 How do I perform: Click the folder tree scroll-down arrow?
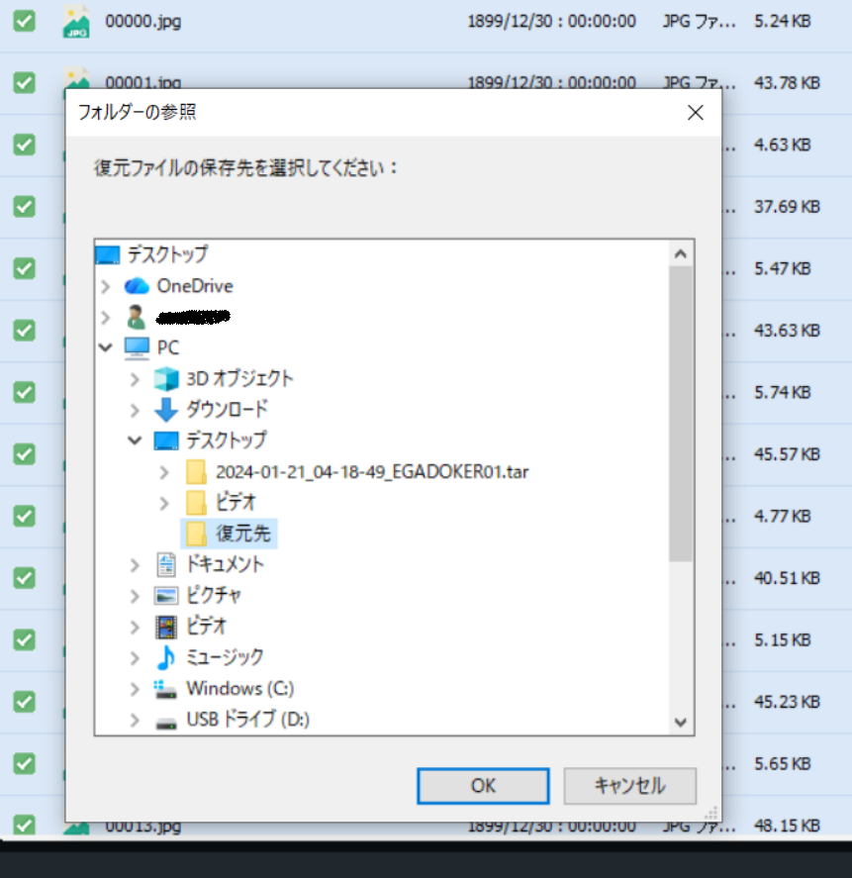point(681,723)
